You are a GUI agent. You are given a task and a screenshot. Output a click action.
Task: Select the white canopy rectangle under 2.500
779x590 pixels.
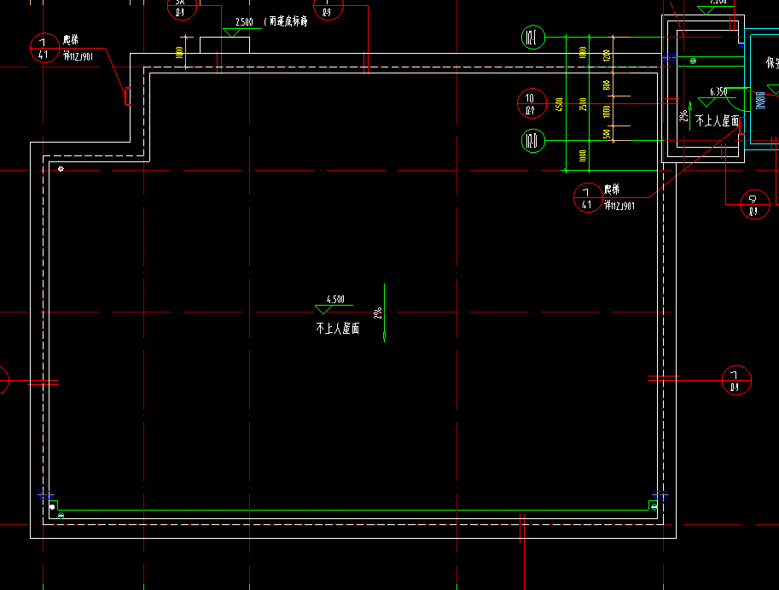pos(224,44)
